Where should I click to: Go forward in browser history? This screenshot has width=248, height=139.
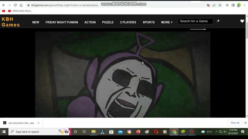pyautogui.click(x=9, y=5)
